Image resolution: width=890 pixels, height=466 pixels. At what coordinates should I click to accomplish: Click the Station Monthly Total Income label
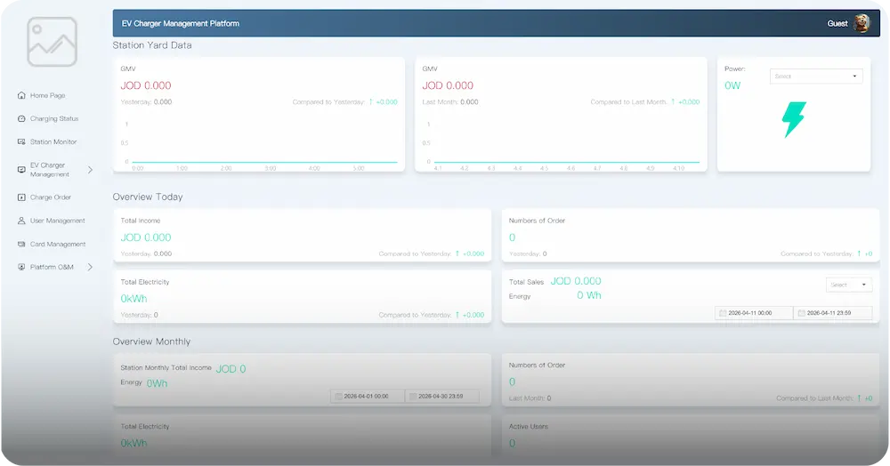click(x=166, y=368)
